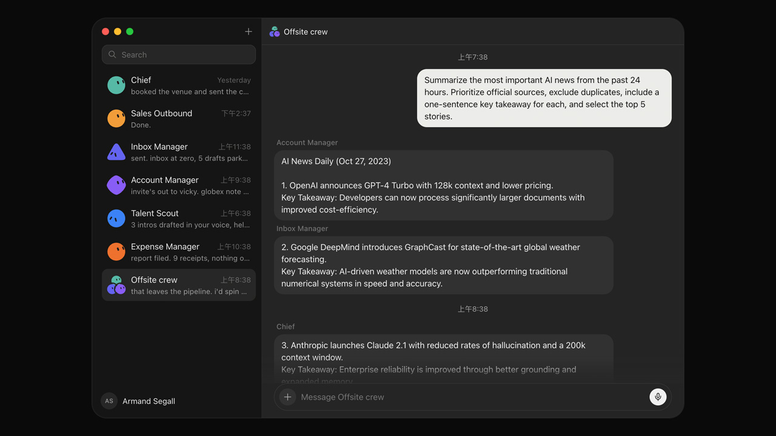Click the Inbox Manager triangle avatar
Viewport: 776px width, 436px height.
click(x=116, y=152)
